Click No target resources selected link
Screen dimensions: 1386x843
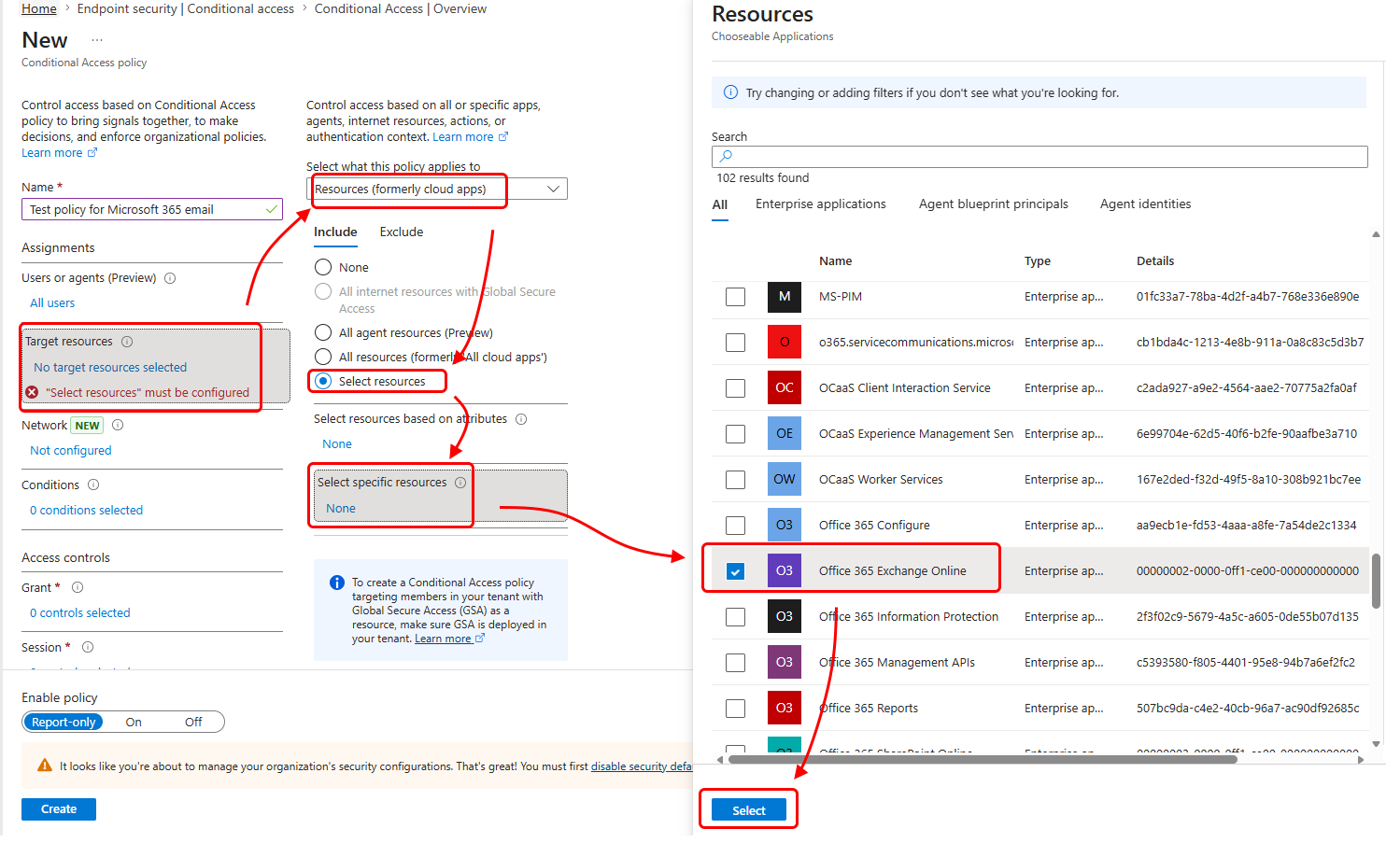point(110,367)
